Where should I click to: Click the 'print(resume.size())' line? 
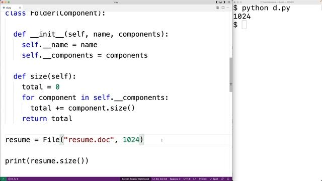pyautogui.click(x=47, y=161)
